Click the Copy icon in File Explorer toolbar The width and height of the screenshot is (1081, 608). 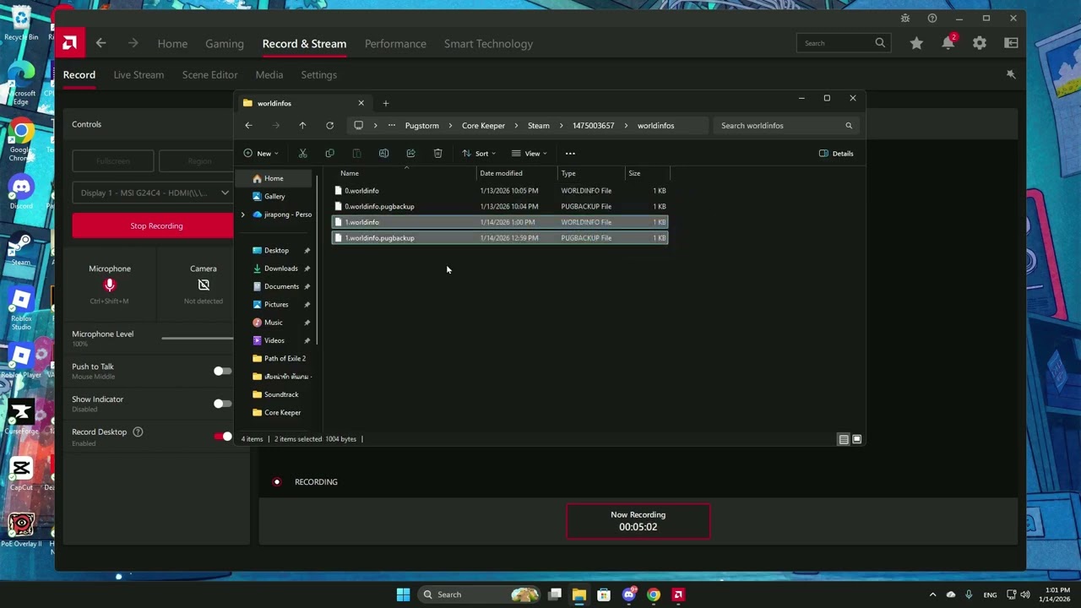tap(329, 154)
